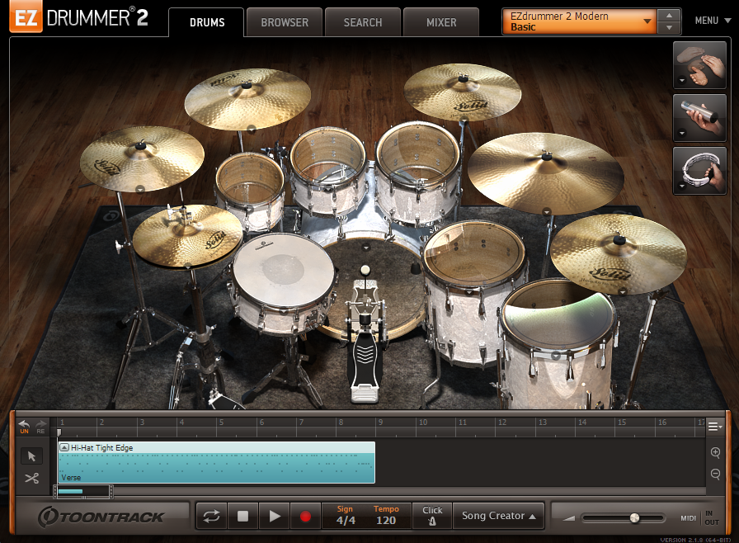Click the Toontrack logo
The width and height of the screenshot is (739, 543).
[101, 517]
